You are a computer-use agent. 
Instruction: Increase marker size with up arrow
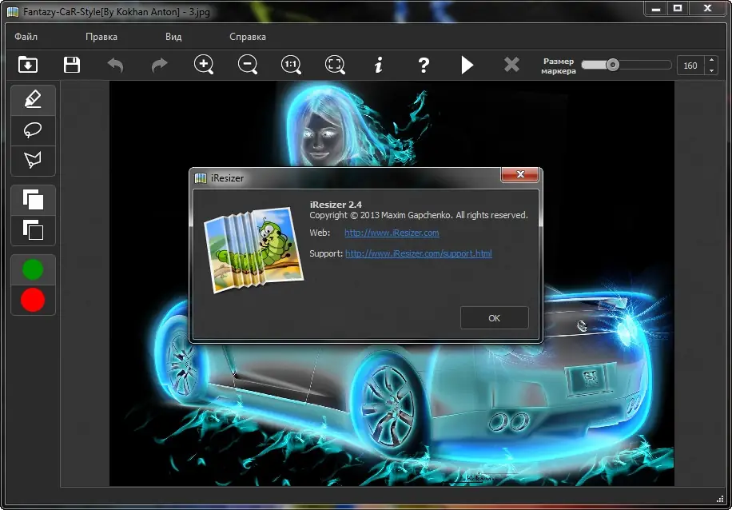pyautogui.click(x=711, y=60)
